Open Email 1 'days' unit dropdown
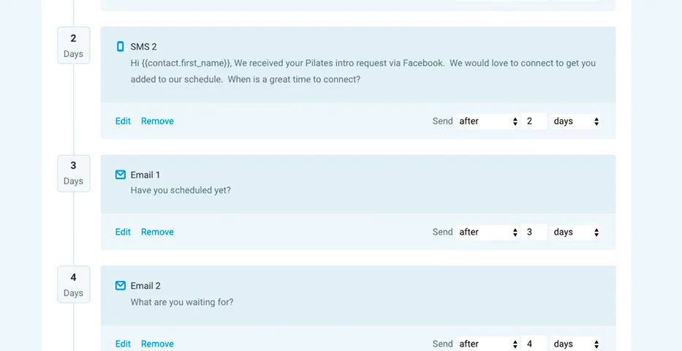 (x=576, y=233)
